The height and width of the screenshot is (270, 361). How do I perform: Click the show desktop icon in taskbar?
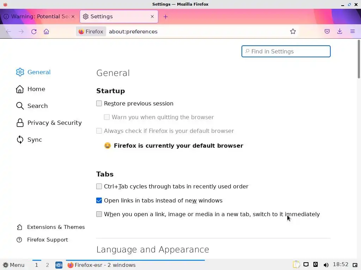tap(59, 265)
